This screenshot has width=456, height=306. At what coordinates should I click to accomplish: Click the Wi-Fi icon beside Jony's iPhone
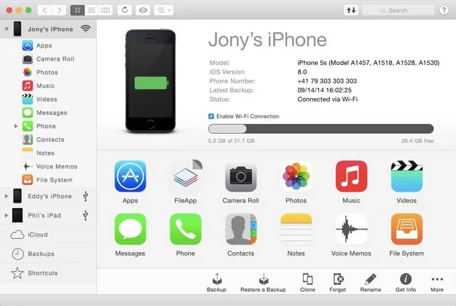pyautogui.click(x=86, y=29)
